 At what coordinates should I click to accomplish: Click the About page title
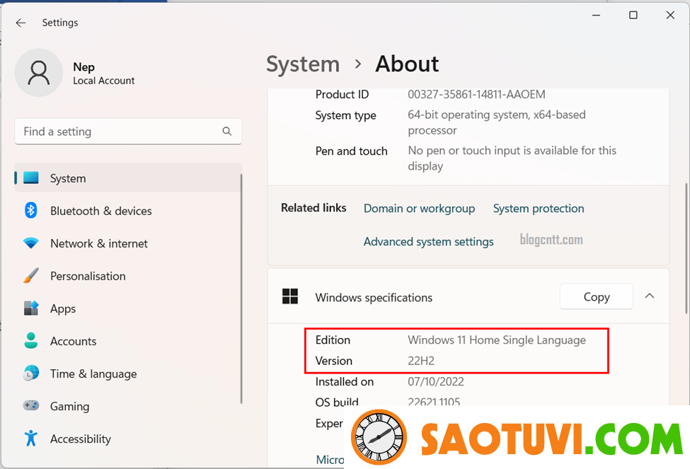click(407, 64)
